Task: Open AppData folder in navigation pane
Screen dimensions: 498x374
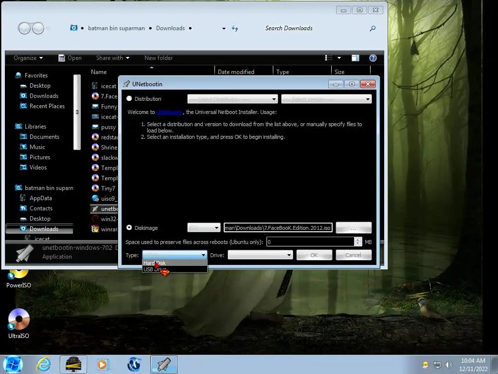Action: [40, 198]
